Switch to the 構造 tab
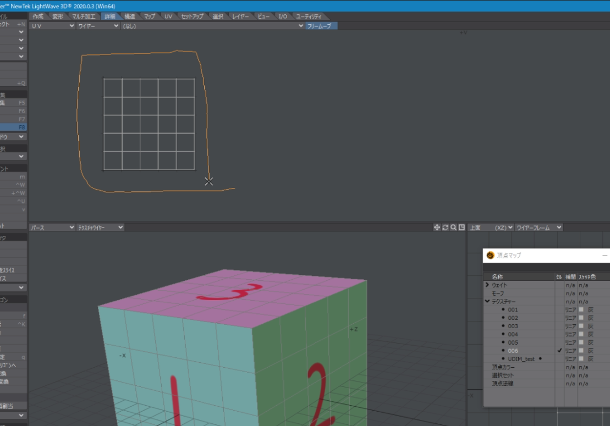Viewport: 610px width, 426px height. point(130,16)
